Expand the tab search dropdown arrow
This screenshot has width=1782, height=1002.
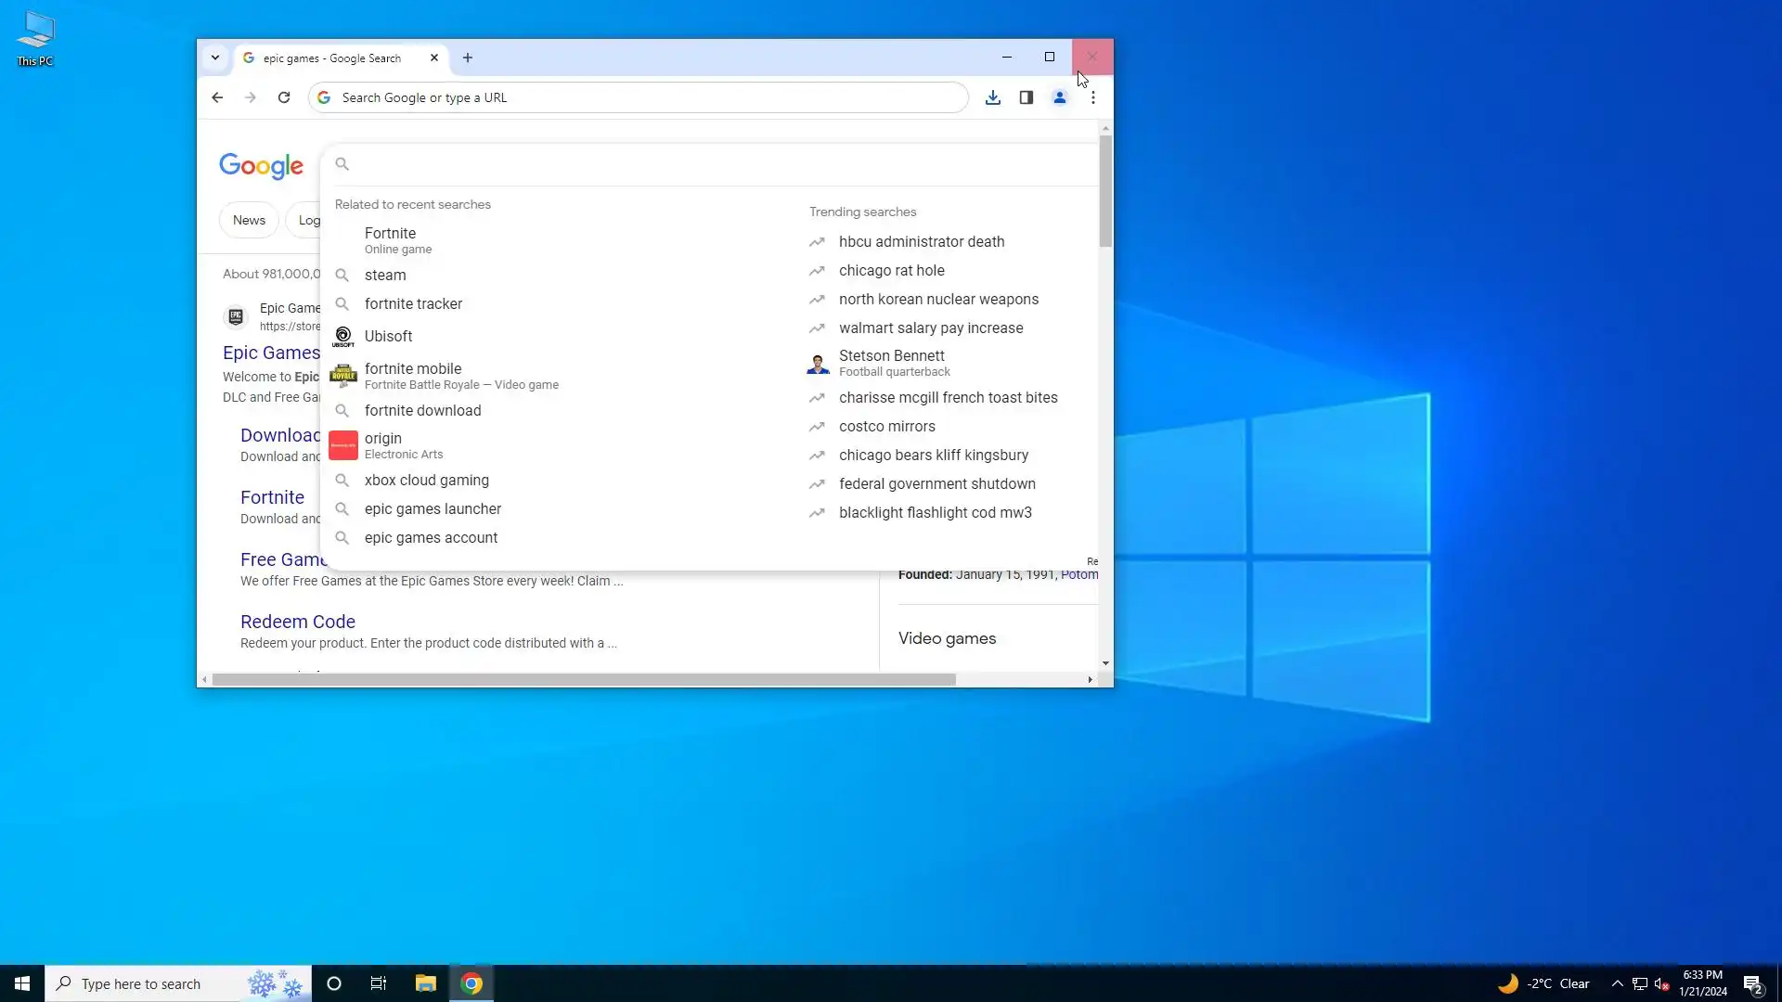click(215, 58)
